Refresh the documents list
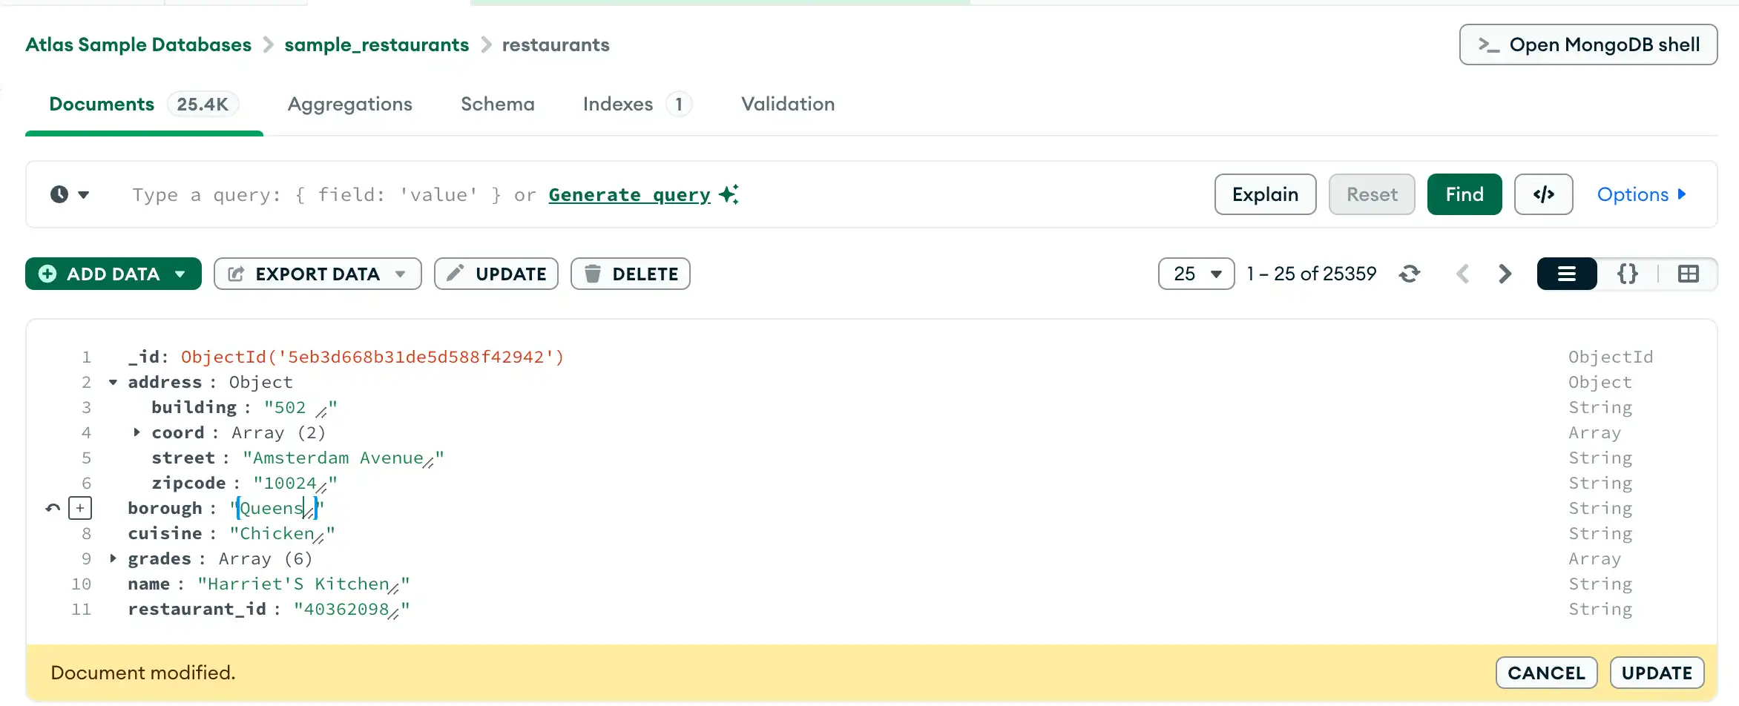This screenshot has height=706, width=1739. [1410, 274]
